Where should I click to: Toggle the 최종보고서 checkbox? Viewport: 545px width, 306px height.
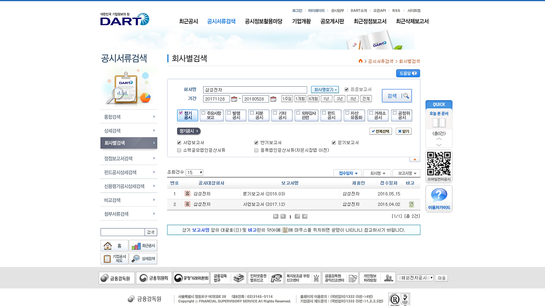(347, 89)
